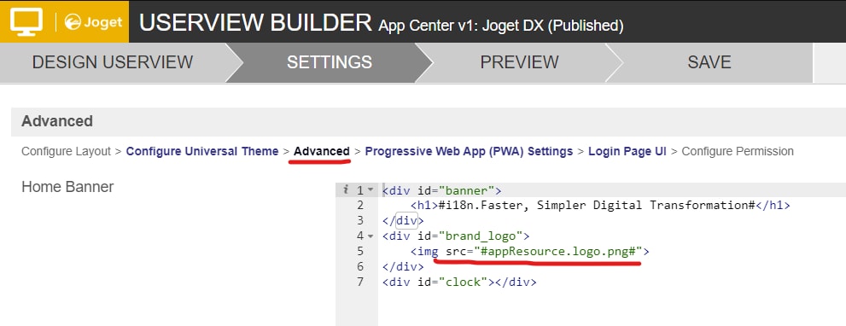Click the monitor icon in yellow header
Screen dimensions: 846x326
click(26, 21)
